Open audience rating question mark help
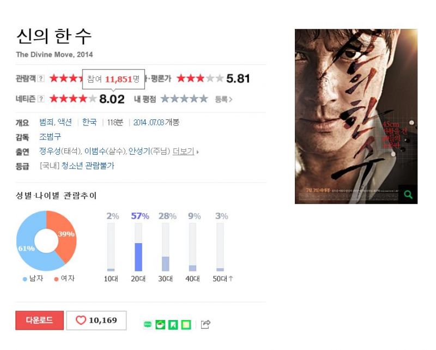This screenshot has height=350, width=436. pos(41,79)
